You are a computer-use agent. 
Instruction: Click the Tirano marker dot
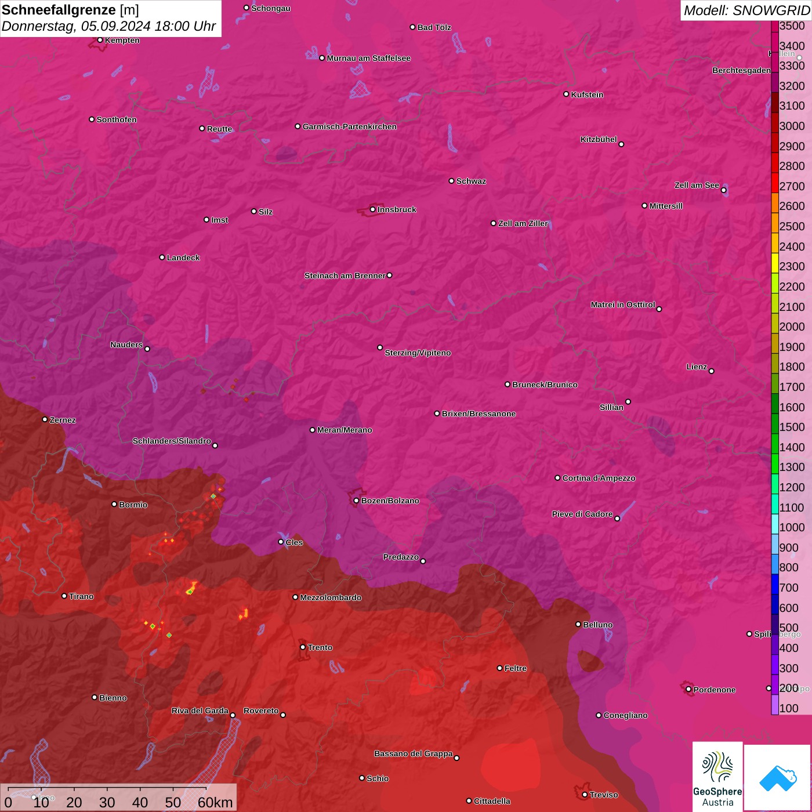click(64, 596)
